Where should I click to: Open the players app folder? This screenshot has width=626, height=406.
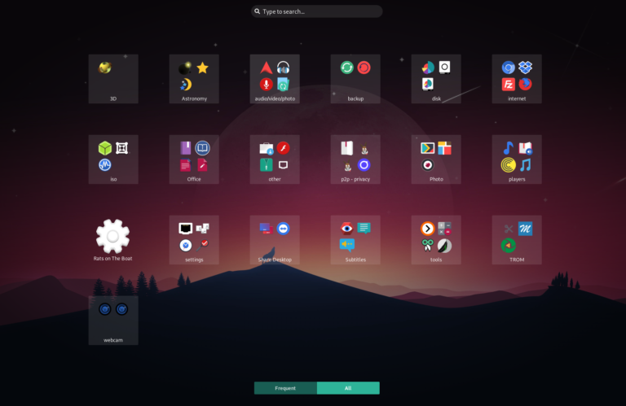(517, 157)
